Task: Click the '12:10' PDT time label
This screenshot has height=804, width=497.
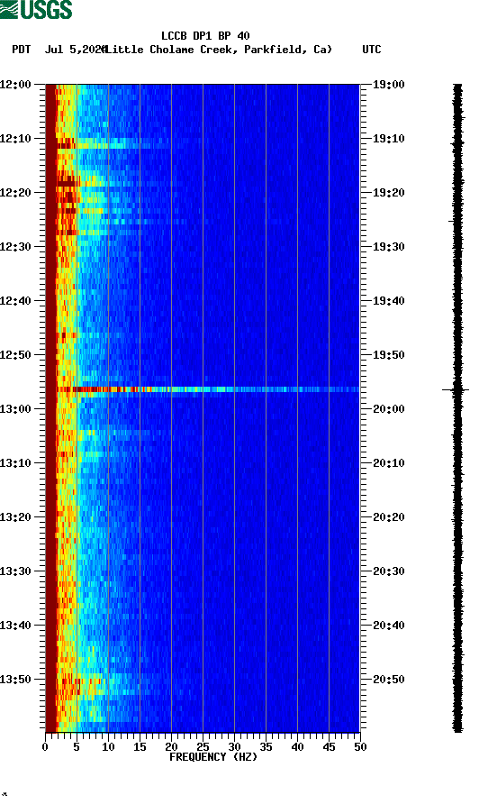Action: tap(16, 139)
